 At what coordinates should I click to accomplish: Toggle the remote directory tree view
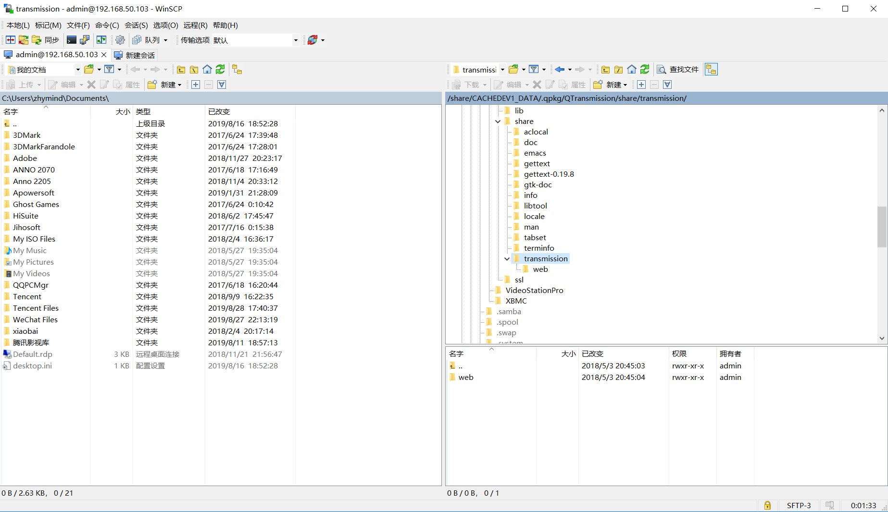pyautogui.click(x=711, y=70)
